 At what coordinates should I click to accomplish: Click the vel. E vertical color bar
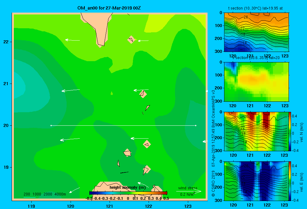290,181
